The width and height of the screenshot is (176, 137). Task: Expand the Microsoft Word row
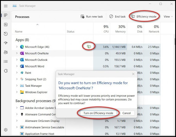pyautogui.click(x=17, y=66)
